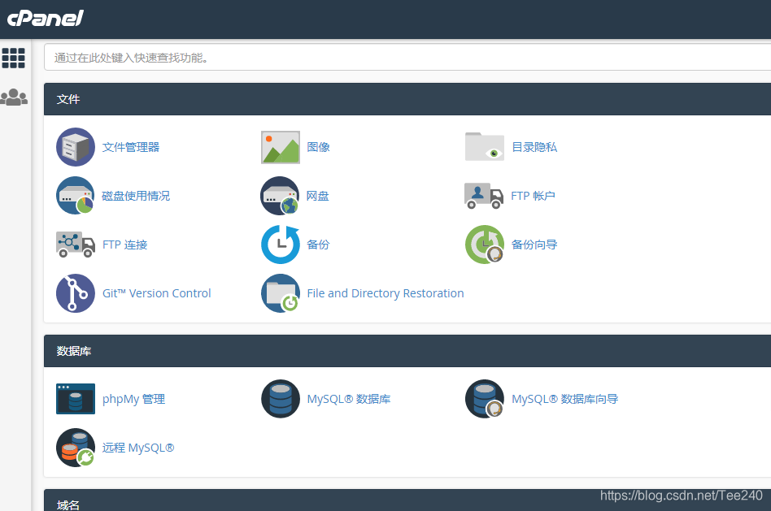Open the home grid icon in sidebar
771x511 pixels.
click(13, 58)
